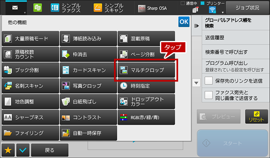Tap the blue checkmark button
Screen dimensions: 270x158
point(23,150)
